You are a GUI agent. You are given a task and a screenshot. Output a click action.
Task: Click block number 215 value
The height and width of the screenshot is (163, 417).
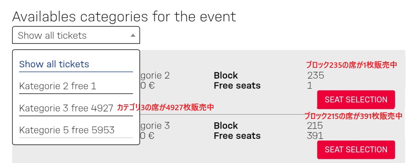(x=315, y=125)
